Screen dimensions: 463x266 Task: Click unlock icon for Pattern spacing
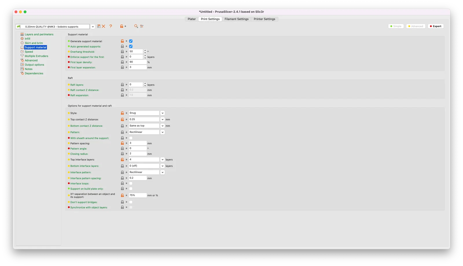[122, 143]
